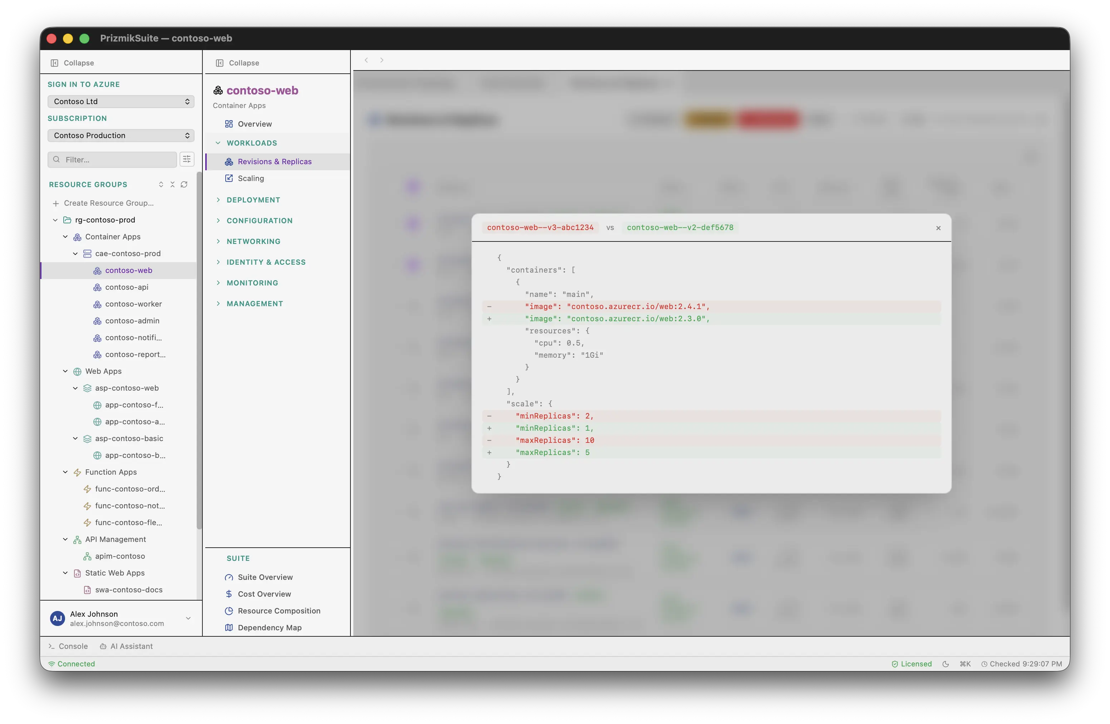Click apim-contoso API icon

[87, 556]
